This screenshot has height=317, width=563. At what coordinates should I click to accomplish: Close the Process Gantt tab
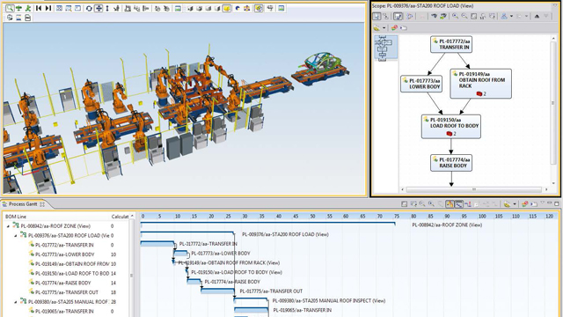point(42,204)
